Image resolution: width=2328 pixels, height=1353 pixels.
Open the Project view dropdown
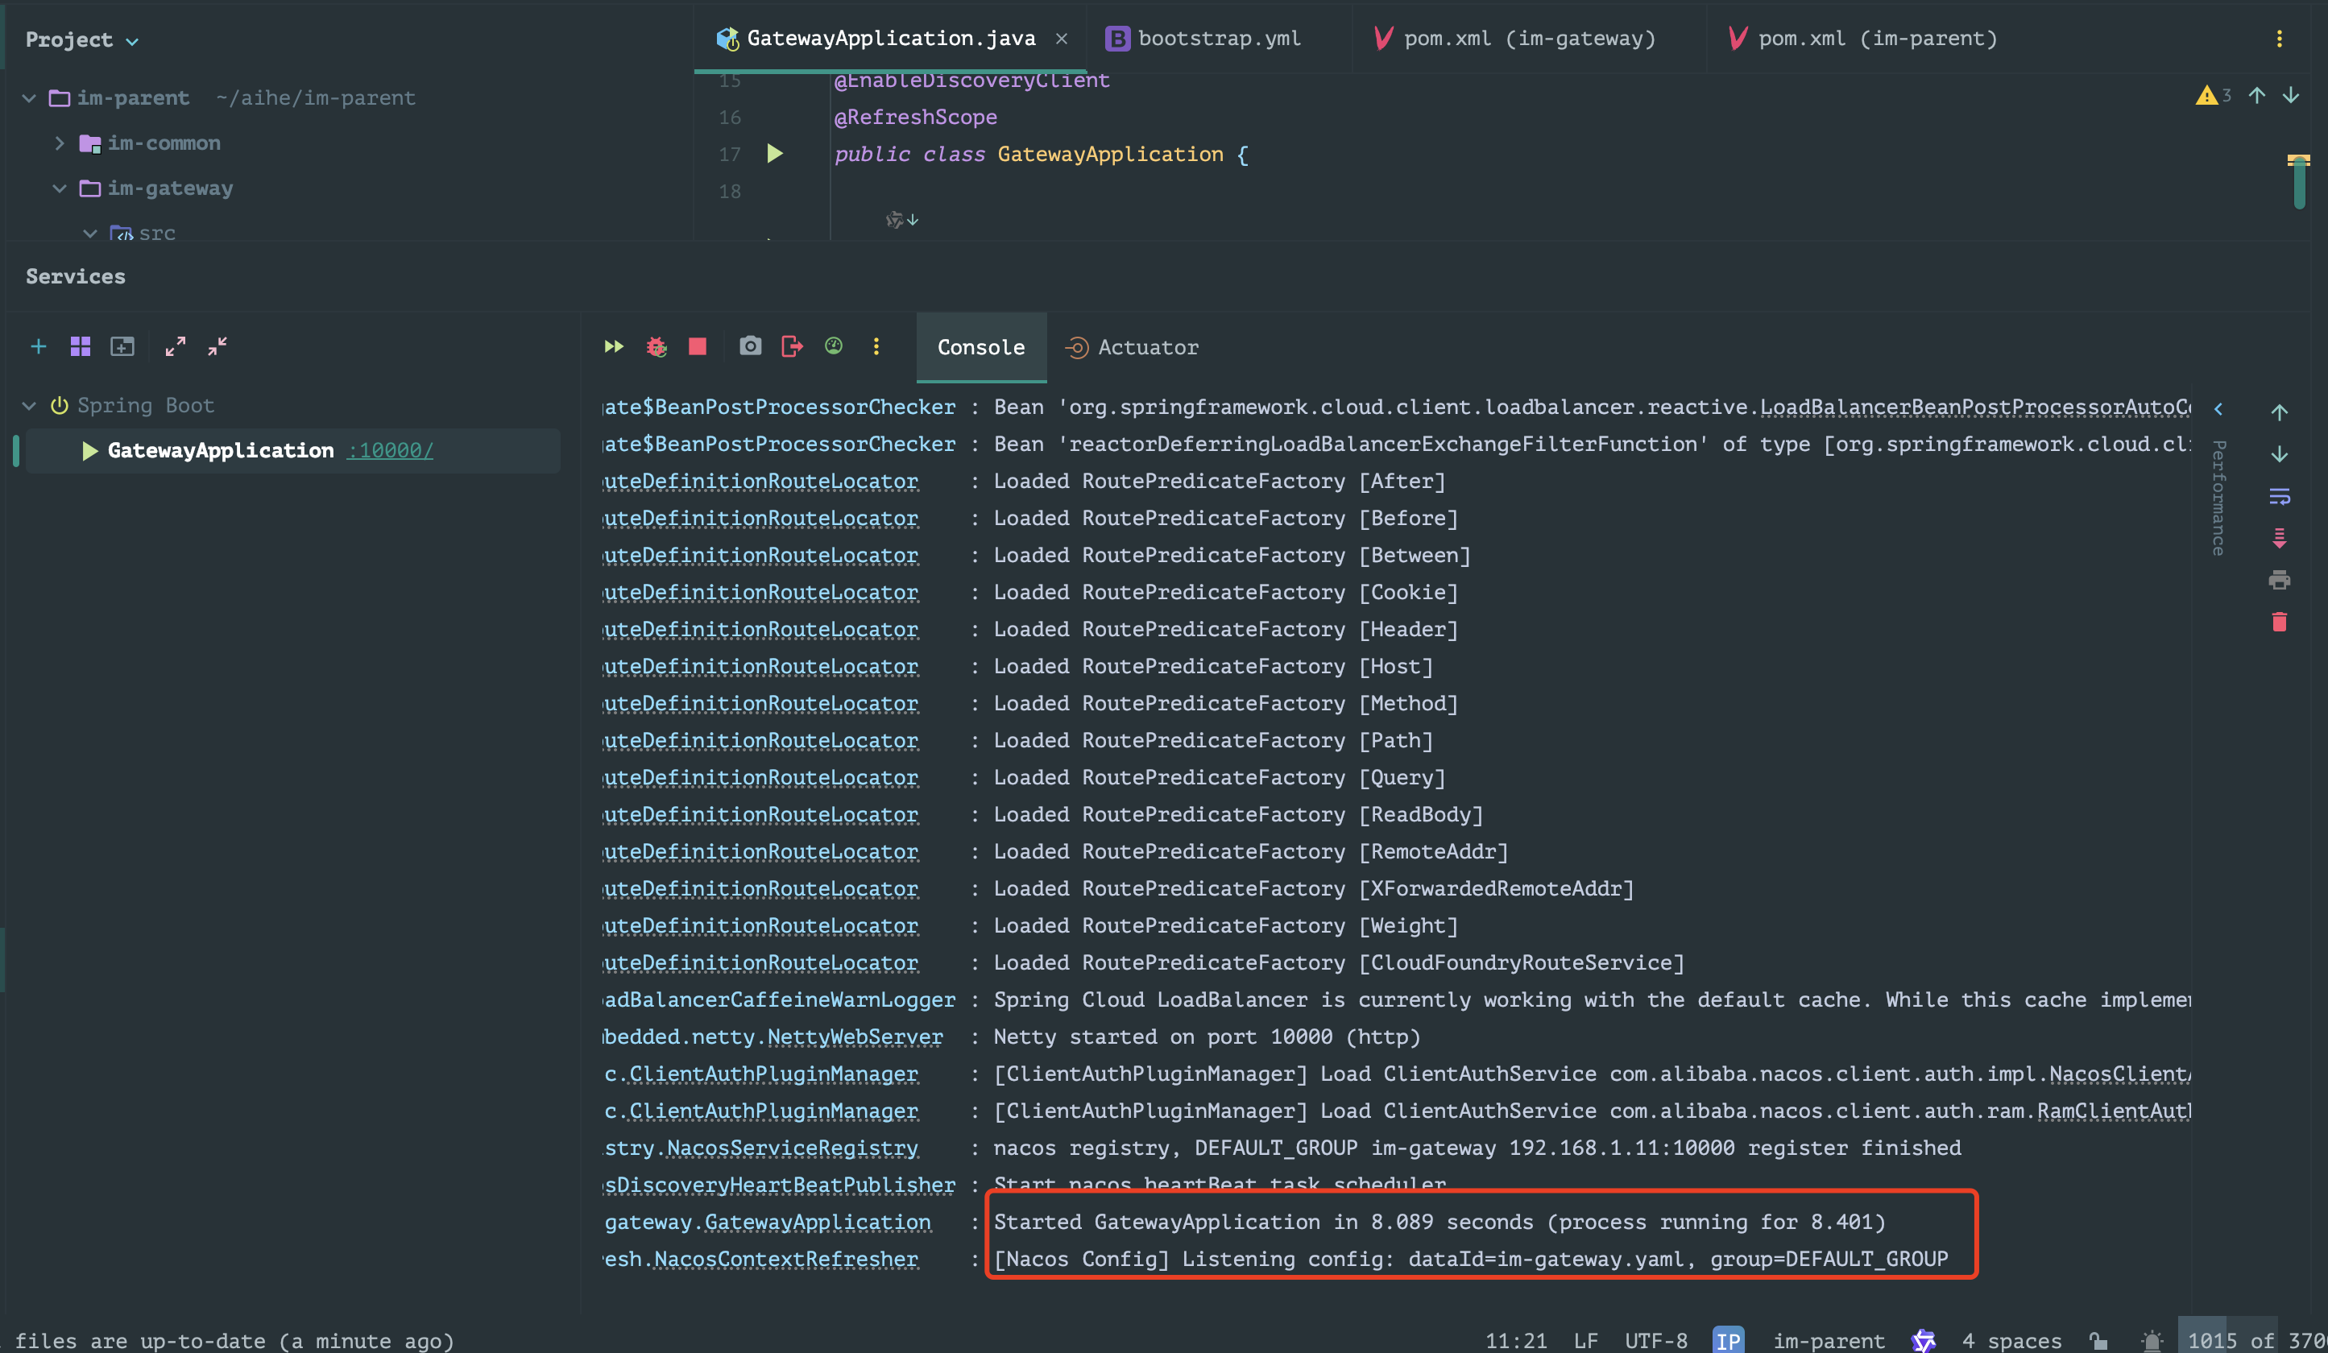[81, 39]
